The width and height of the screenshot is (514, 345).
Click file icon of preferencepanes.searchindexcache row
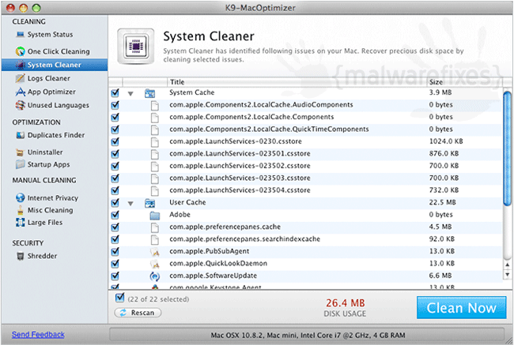pos(155,239)
